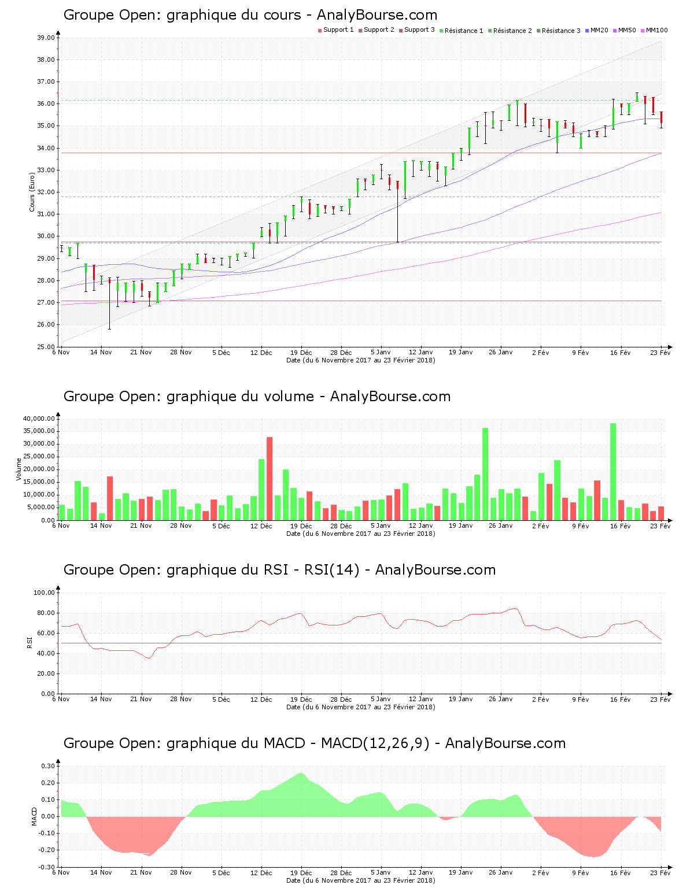
Task: Click the 'Volume' axis title
Action: tap(19, 469)
